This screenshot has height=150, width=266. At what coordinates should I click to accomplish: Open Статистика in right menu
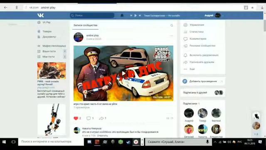click(197, 32)
